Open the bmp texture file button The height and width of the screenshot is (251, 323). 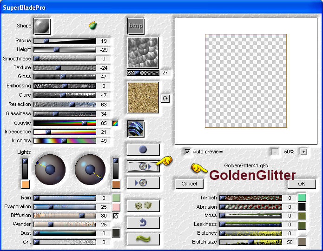click(136, 26)
